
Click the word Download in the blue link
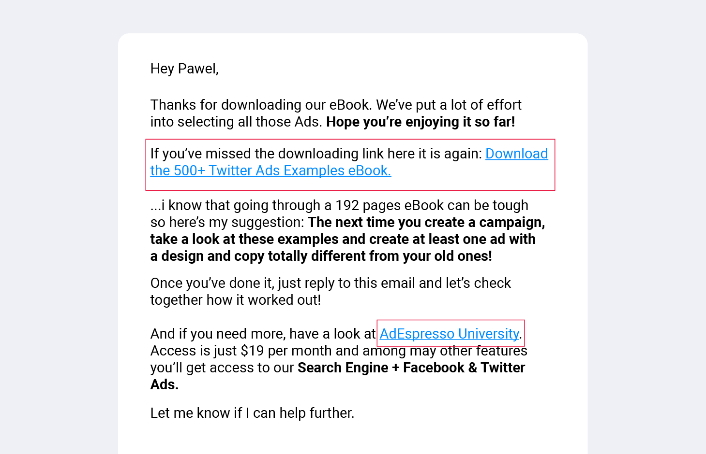point(516,154)
